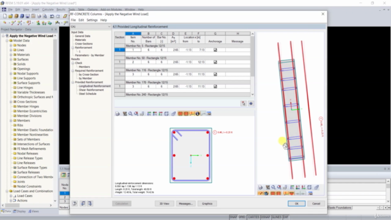The image size is (391, 220).
Task: Click view in Y direction icon in cross-section toolbar
Action: (155, 114)
